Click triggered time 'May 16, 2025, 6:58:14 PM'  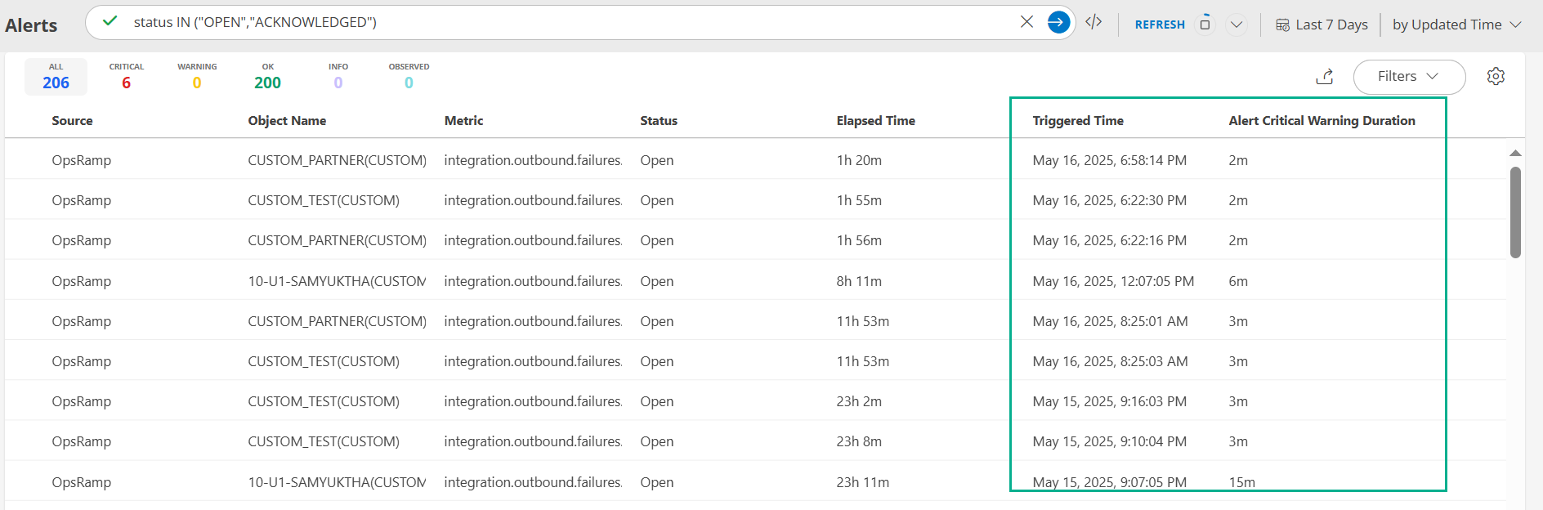[1109, 160]
